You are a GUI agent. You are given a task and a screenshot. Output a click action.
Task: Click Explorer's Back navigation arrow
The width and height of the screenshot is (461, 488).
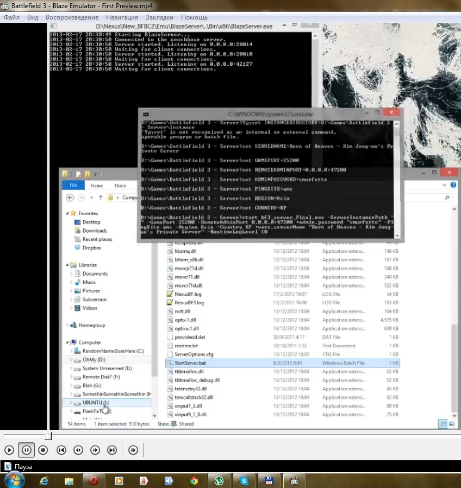pos(70,197)
